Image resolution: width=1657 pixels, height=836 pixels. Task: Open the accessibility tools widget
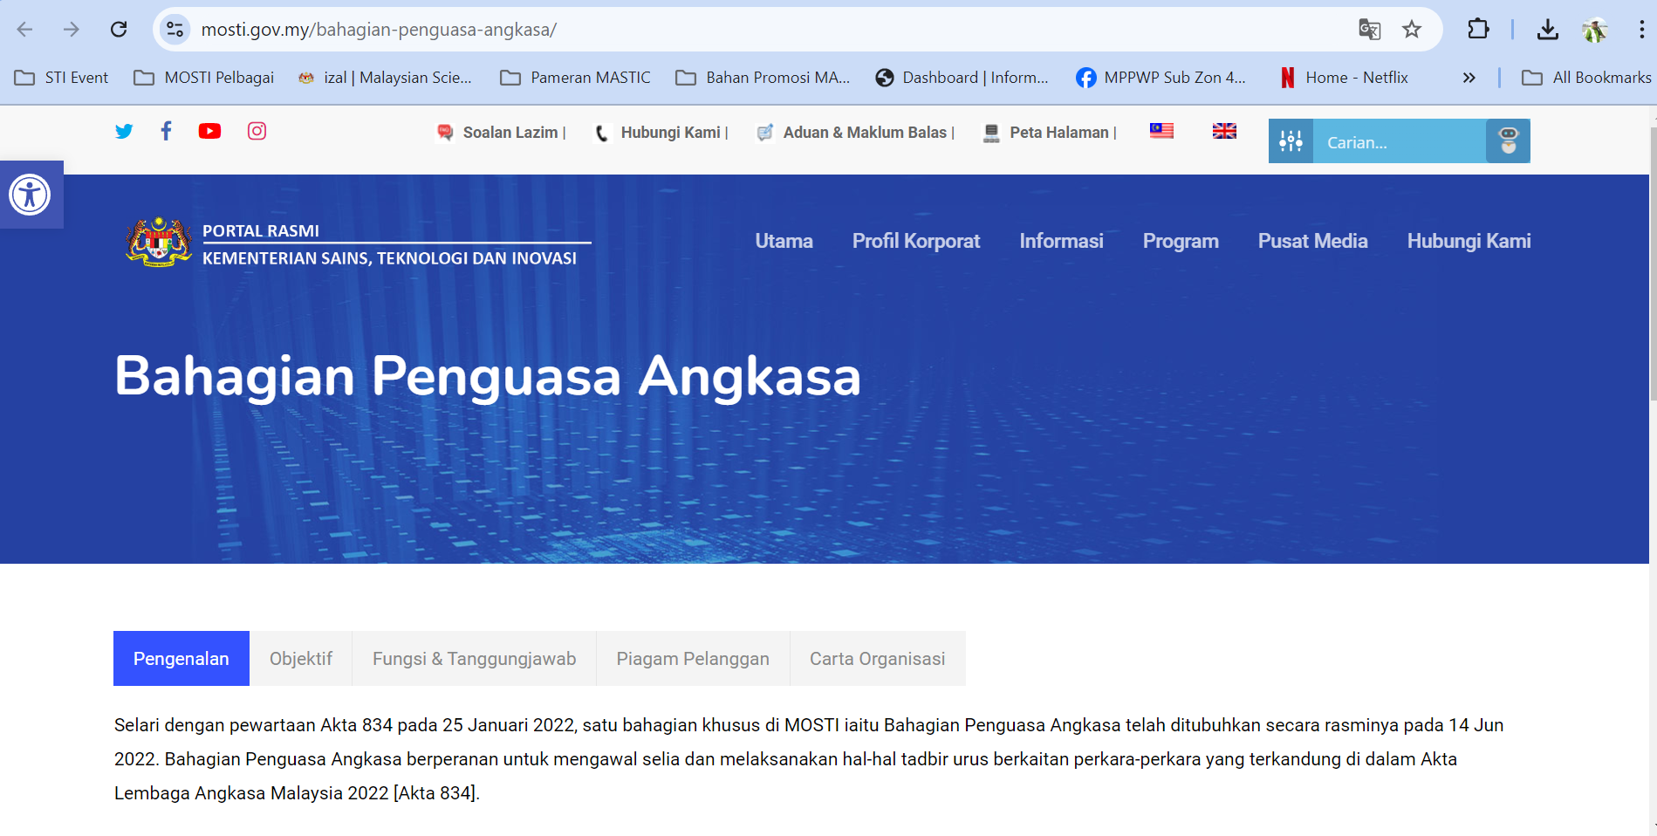click(x=30, y=195)
